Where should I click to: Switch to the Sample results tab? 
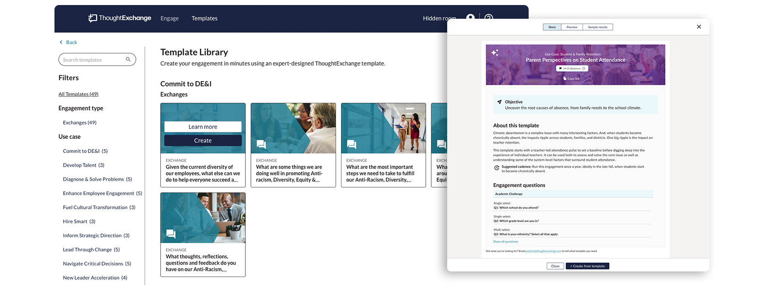pos(598,27)
